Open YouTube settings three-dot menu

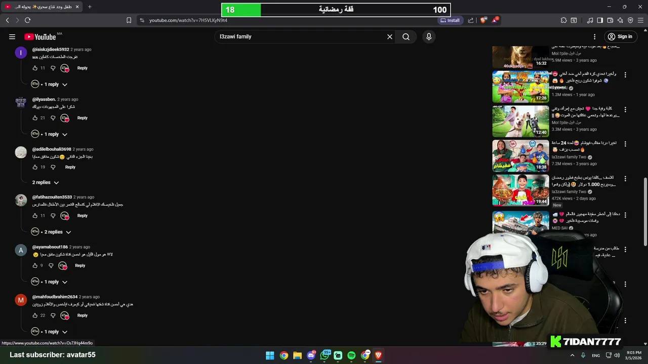coord(595,36)
